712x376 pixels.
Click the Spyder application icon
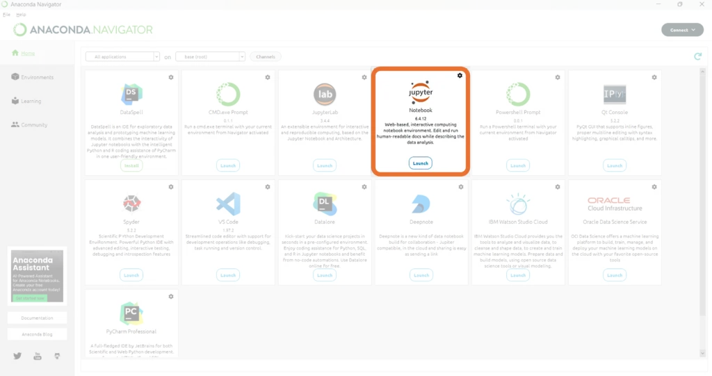pyautogui.click(x=131, y=203)
